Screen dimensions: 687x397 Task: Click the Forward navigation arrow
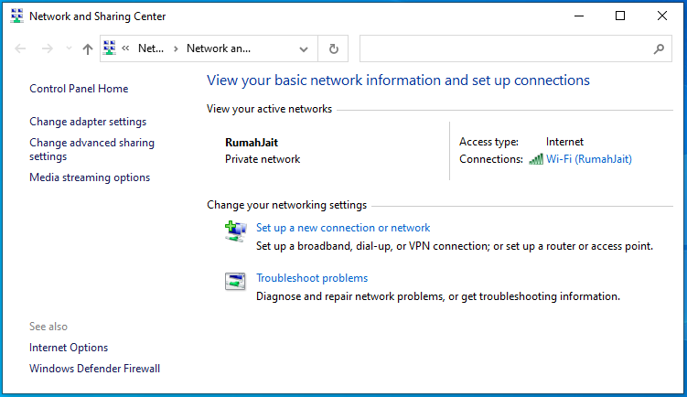(47, 49)
